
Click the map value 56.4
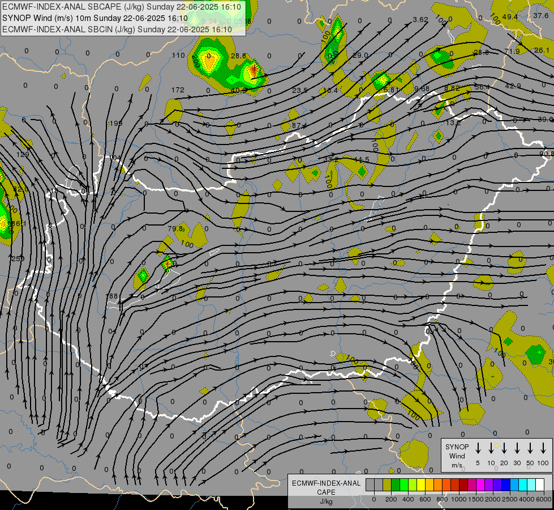[482, 87]
